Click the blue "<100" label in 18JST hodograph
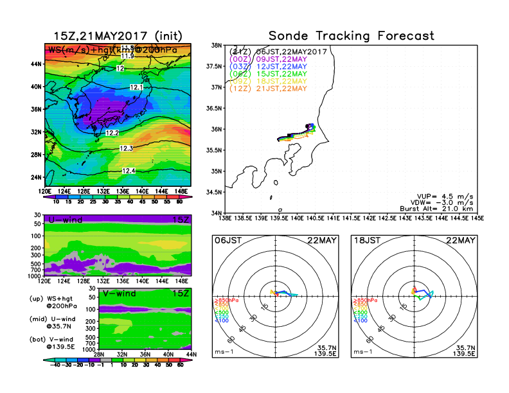This screenshot has width=509, height=393. coord(361,320)
